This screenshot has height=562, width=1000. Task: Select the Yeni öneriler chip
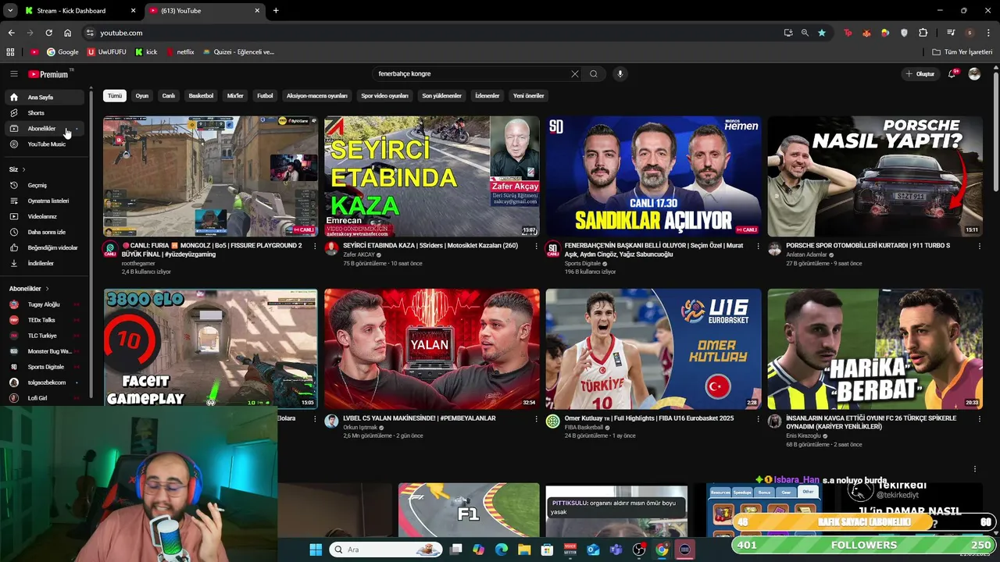pyautogui.click(x=529, y=96)
